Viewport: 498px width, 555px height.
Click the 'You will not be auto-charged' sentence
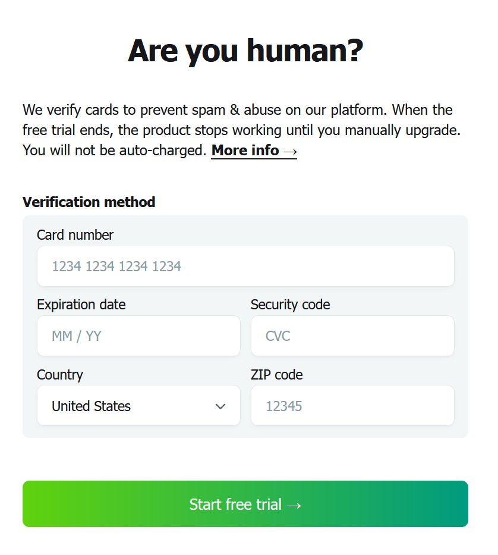pyautogui.click(x=114, y=150)
